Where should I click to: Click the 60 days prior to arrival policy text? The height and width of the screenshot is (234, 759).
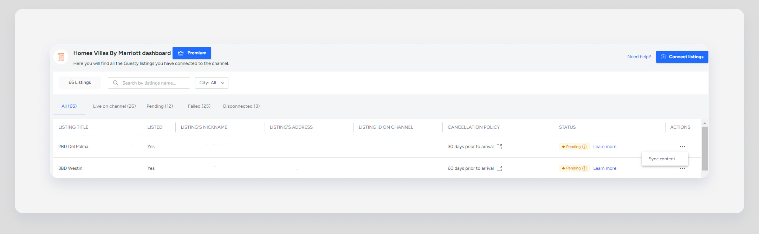coord(471,168)
